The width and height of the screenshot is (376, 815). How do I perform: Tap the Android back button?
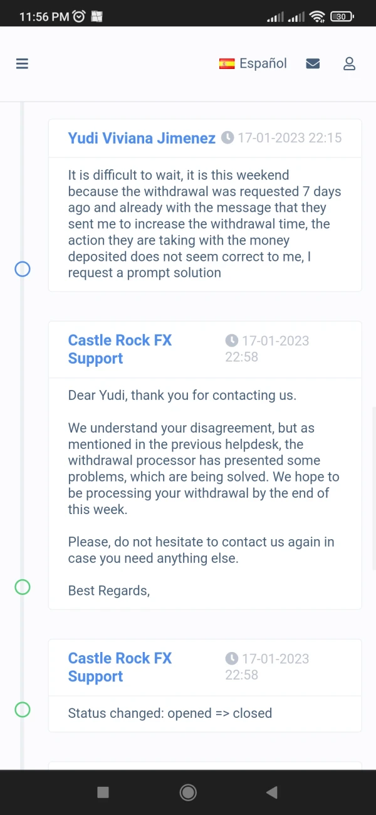271,792
